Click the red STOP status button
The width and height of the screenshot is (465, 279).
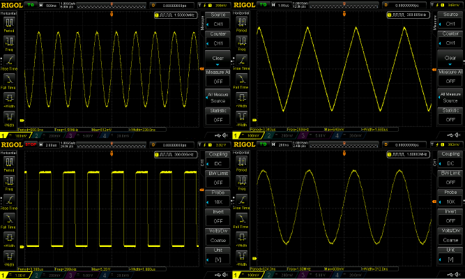click(31, 144)
